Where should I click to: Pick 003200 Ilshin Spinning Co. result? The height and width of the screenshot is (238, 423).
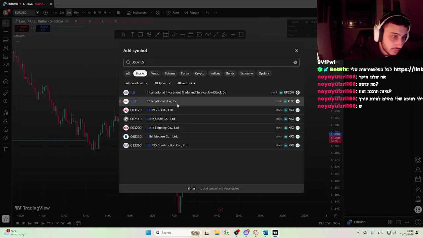pyautogui.click(x=211, y=128)
